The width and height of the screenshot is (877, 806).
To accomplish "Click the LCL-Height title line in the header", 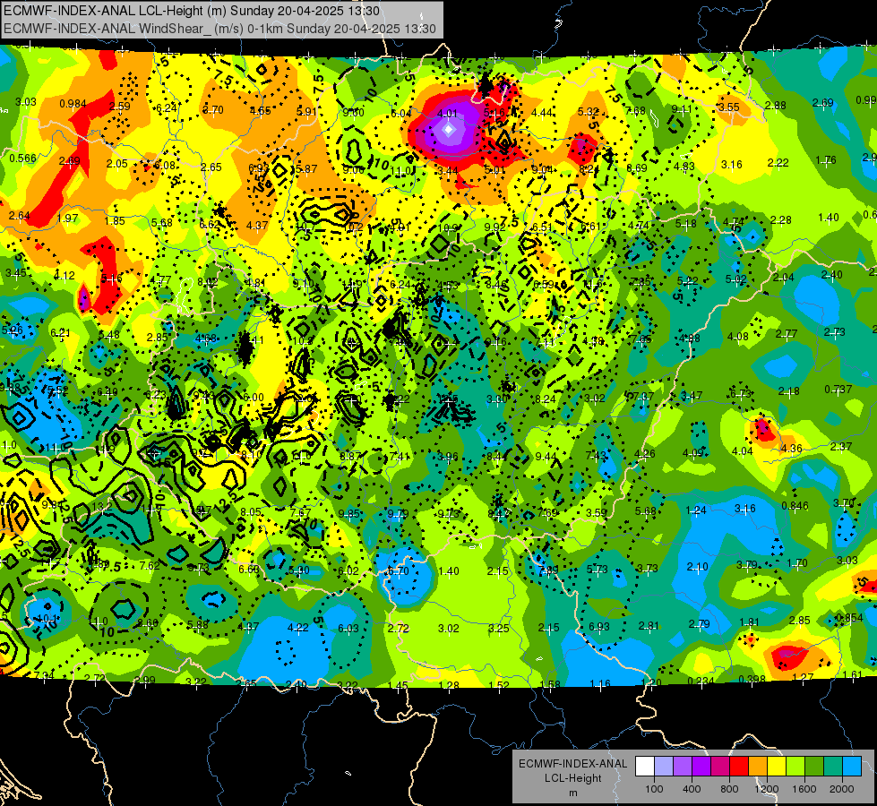I will point(192,11).
